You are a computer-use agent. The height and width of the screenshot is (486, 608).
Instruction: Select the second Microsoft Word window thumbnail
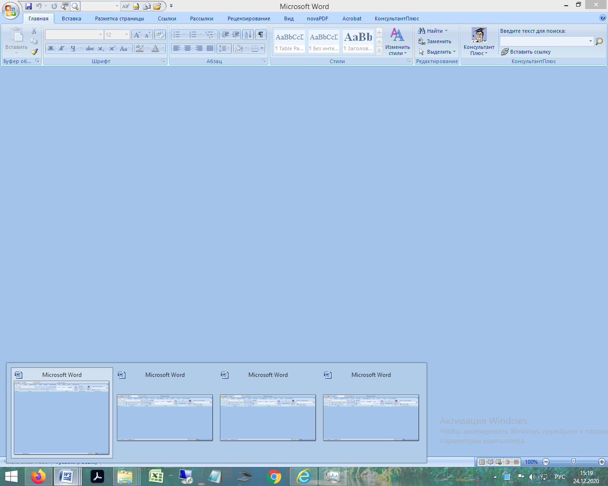click(165, 417)
